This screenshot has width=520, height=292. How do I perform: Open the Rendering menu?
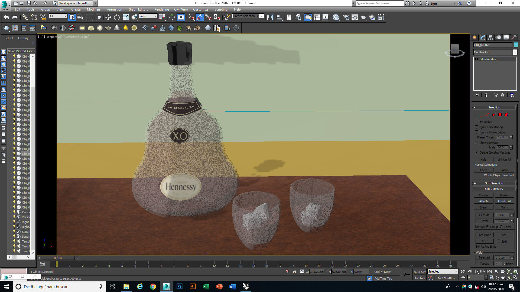click(x=161, y=9)
